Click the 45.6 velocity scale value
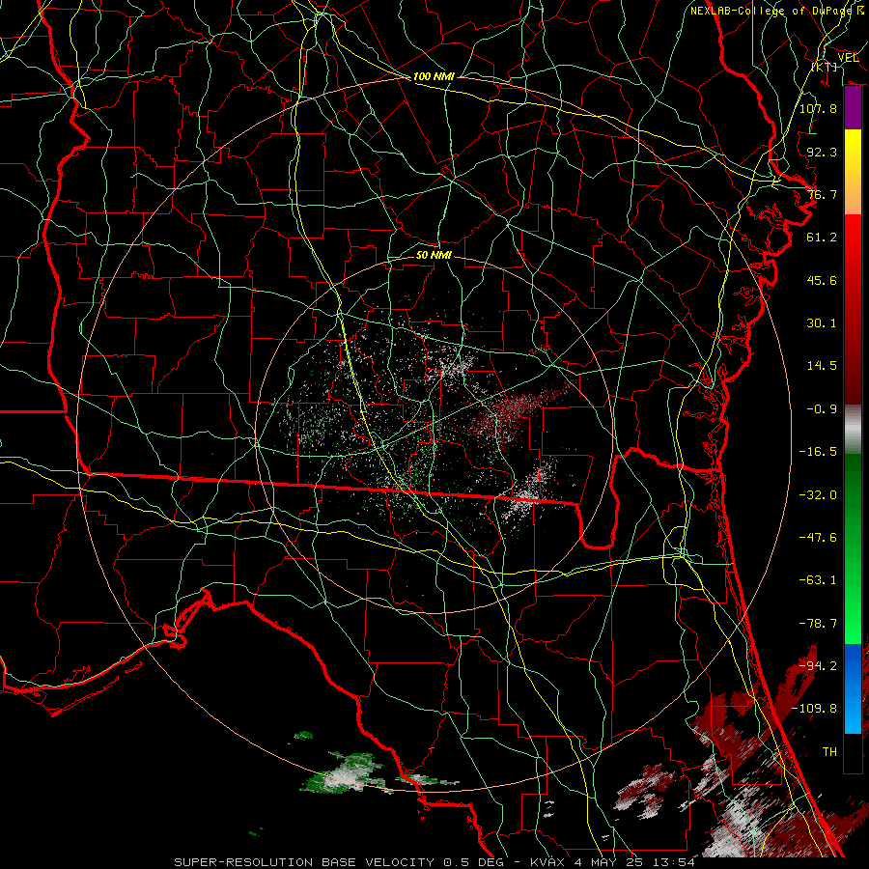The width and height of the screenshot is (869, 869). coord(822,280)
